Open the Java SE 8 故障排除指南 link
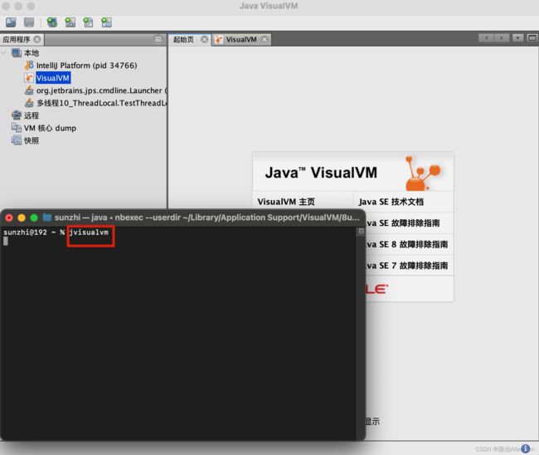The height and width of the screenshot is (455, 539). (407, 244)
